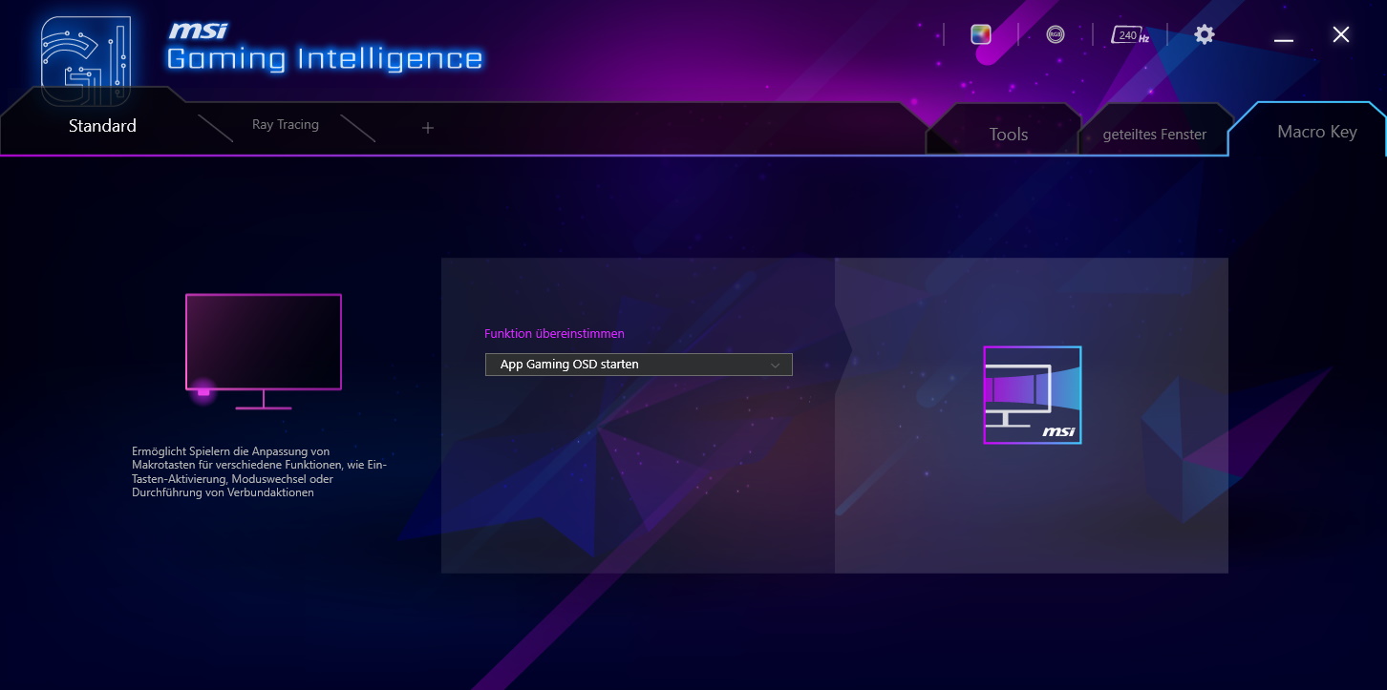Image resolution: width=1387 pixels, height=690 pixels.
Task: Click the circular RGB lighting icon
Action: (1056, 34)
